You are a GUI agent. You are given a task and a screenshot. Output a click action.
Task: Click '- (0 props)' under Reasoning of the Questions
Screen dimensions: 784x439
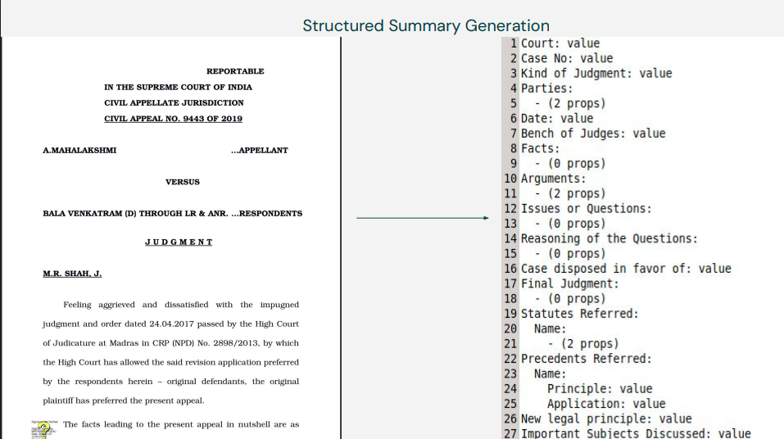(570, 254)
